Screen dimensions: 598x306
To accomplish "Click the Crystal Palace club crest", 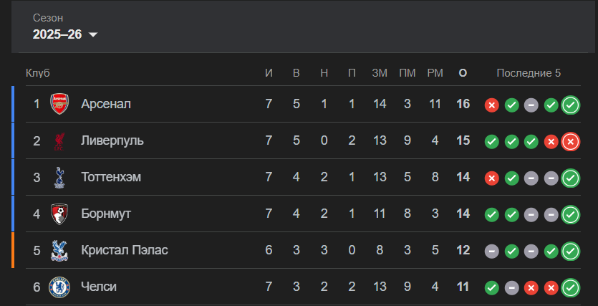I will click(x=59, y=251).
